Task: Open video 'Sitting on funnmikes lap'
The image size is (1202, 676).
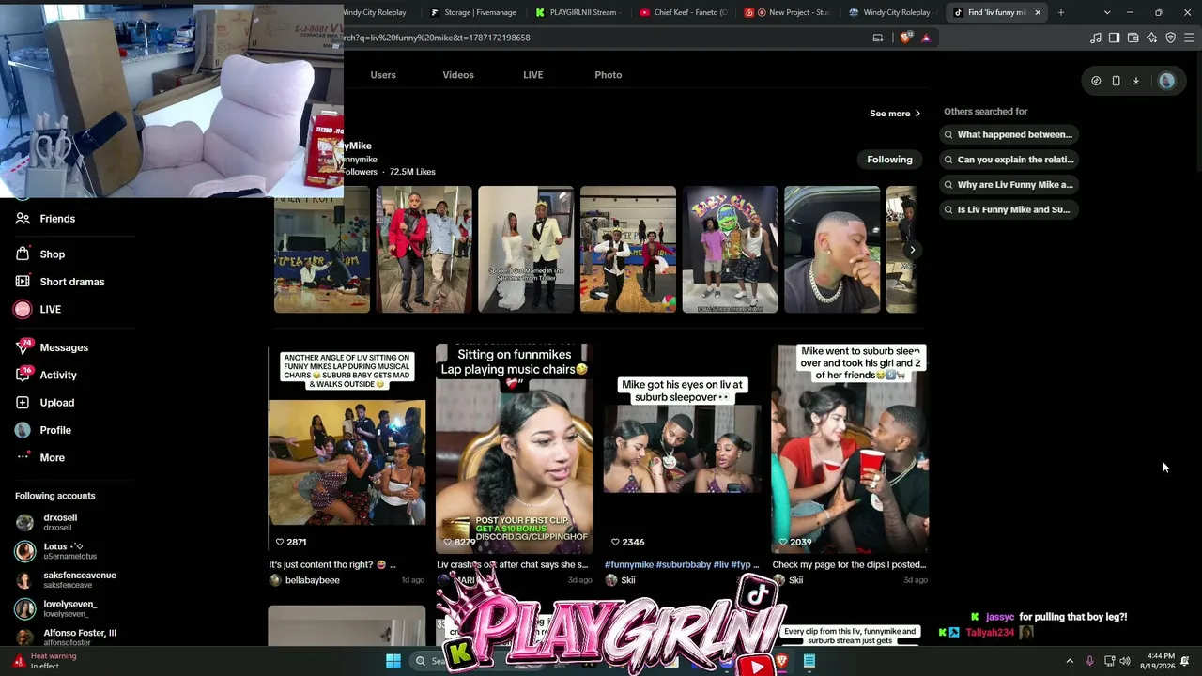Action: (x=515, y=449)
